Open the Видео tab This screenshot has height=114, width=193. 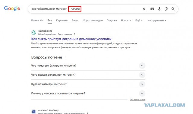click(75, 20)
